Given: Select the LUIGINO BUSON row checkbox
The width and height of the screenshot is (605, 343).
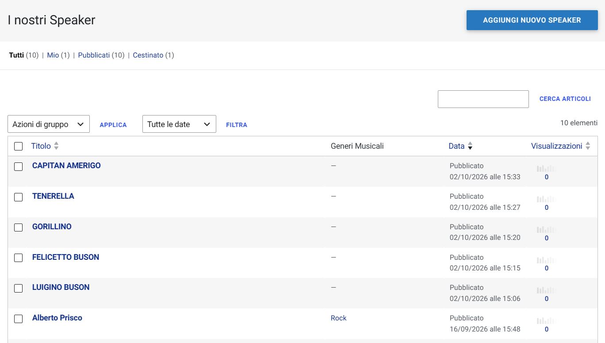Looking at the screenshot, I should click(x=18, y=288).
